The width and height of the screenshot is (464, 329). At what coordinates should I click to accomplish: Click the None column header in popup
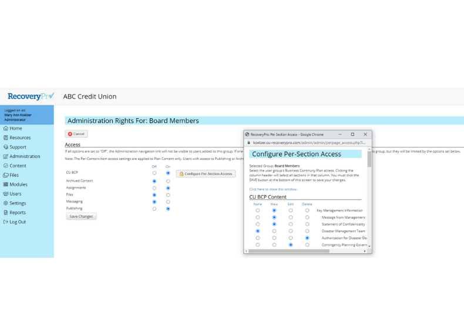click(257, 204)
